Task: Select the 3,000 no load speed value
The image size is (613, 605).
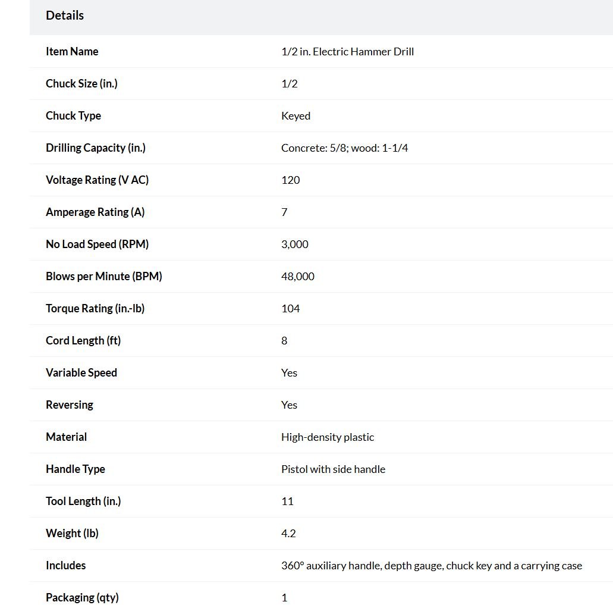Action: 295,244
